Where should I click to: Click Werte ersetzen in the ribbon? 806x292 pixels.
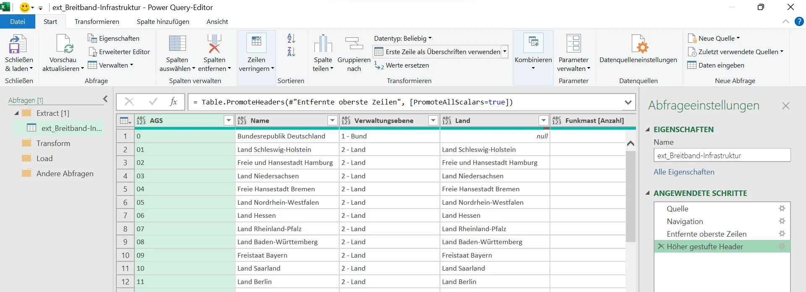(402, 65)
